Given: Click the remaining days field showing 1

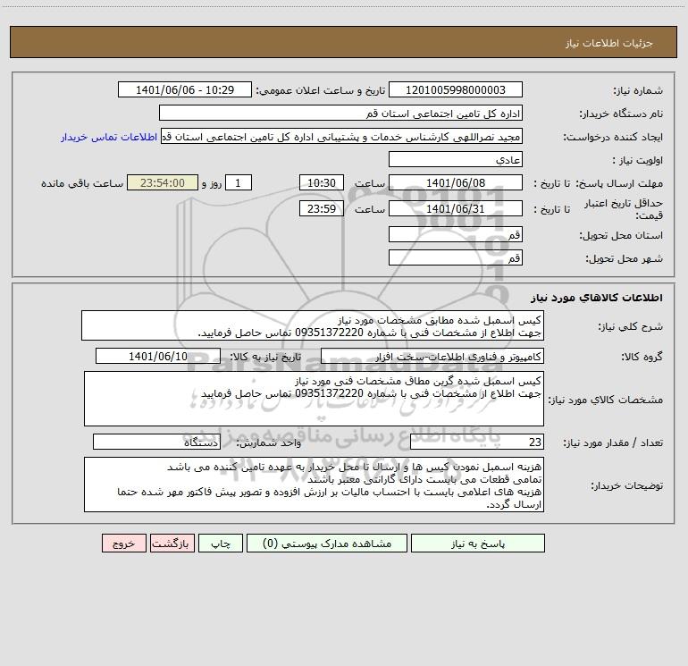Looking at the screenshot, I should (x=239, y=182).
